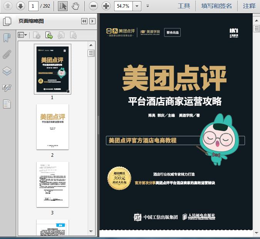
Task: Click the gold 300元 gift badge
Action: (119, 178)
